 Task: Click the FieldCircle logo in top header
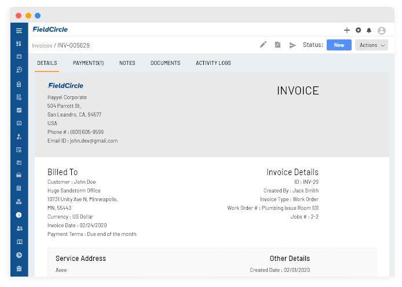[50, 30]
